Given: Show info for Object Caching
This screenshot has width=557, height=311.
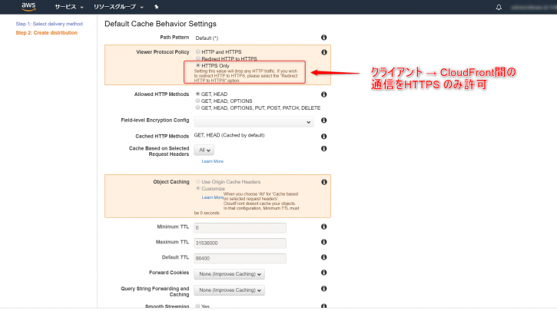Looking at the screenshot, I should click(x=324, y=182).
